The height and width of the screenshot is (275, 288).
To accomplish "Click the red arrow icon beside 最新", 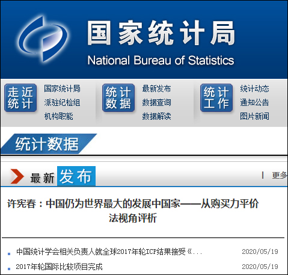I will [x=17, y=176].
